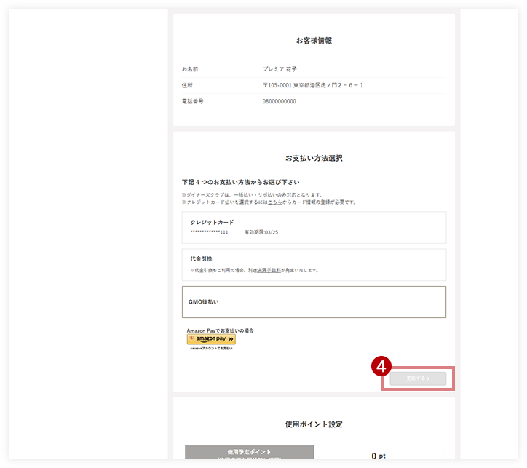The image size is (527, 468).
Task: Click the name プレミア 花子
Action: [x=280, y=69]
